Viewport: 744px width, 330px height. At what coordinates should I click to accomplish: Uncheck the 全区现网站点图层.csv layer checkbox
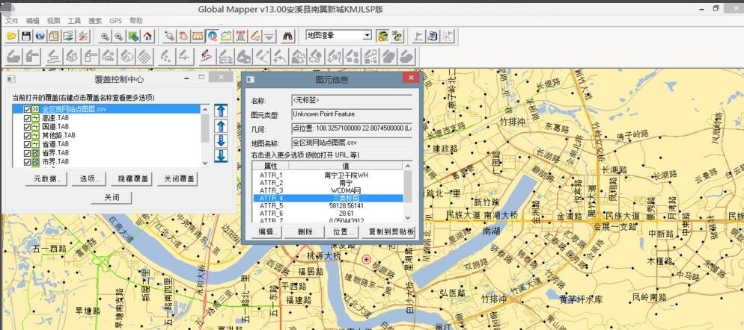click(27, 109)
